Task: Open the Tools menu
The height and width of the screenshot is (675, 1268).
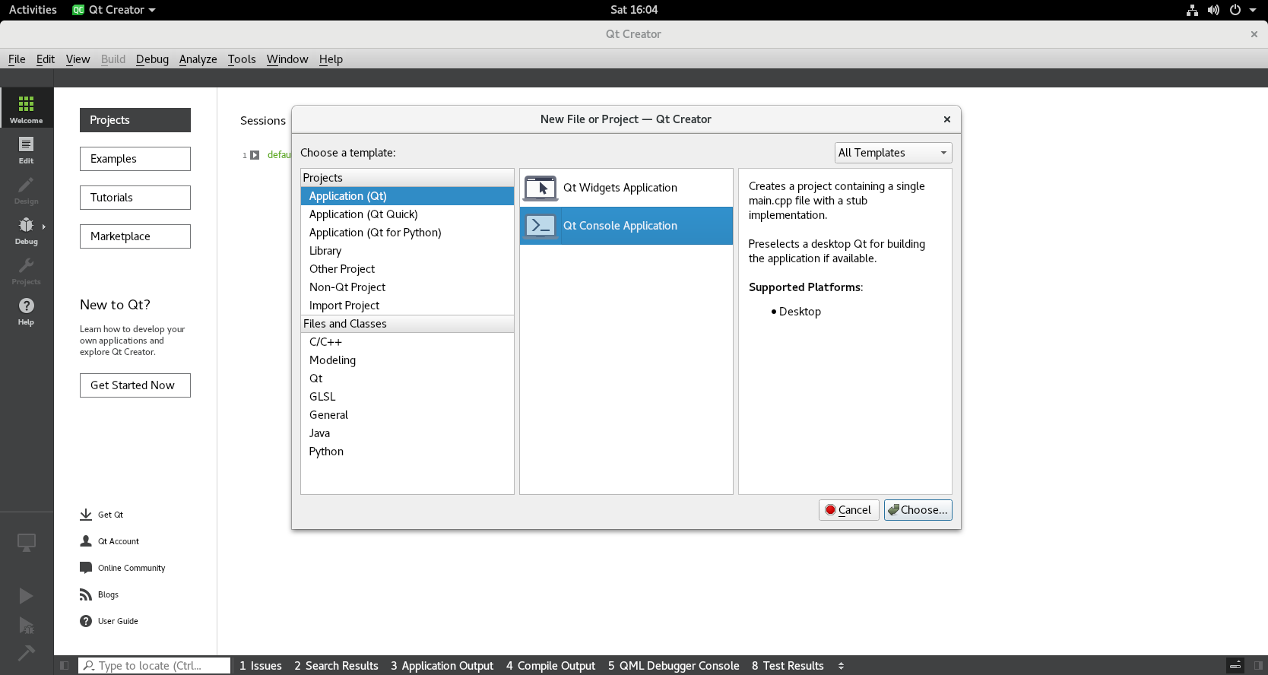Action: click(241, 59)
